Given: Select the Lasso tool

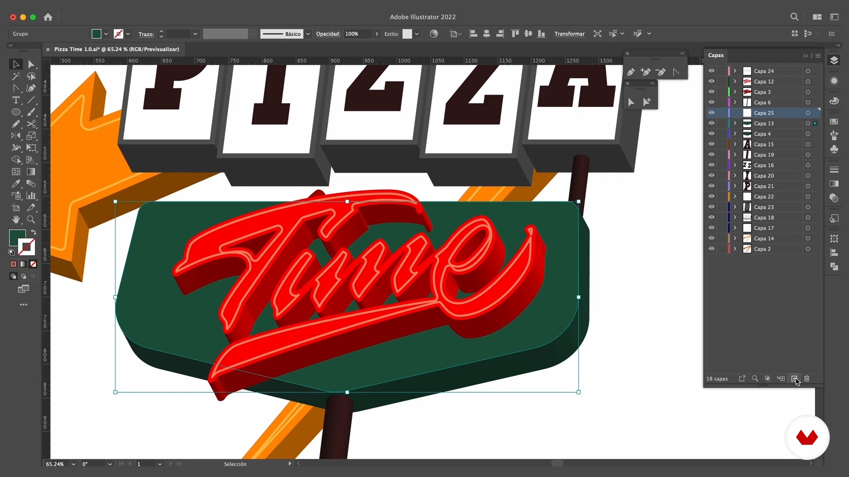Looking at the screenshot, I should pyautogui.click(x=31, y=76).
